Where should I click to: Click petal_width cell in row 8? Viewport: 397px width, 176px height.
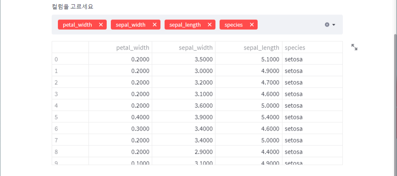click(x=120, y=152)
